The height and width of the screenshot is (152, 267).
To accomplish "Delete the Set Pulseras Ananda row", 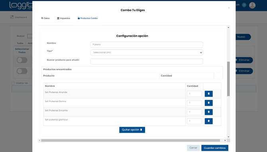I will point(208,94).
